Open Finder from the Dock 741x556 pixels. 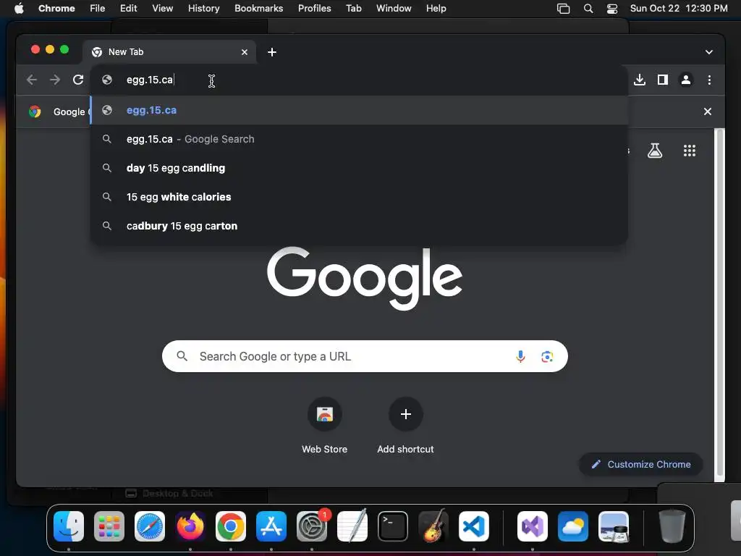69,526
